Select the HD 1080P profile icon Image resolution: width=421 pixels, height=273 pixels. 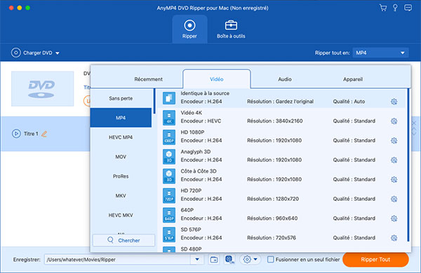coord(169,137)
